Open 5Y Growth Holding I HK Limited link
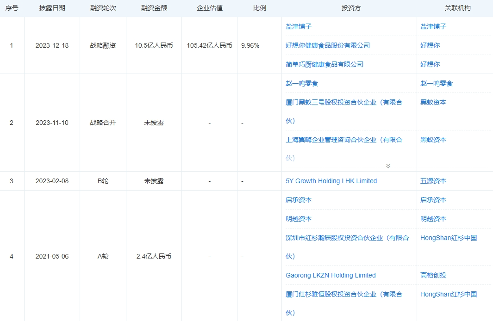493x321 pixels. pyautogui.click(x=331, y=181)
